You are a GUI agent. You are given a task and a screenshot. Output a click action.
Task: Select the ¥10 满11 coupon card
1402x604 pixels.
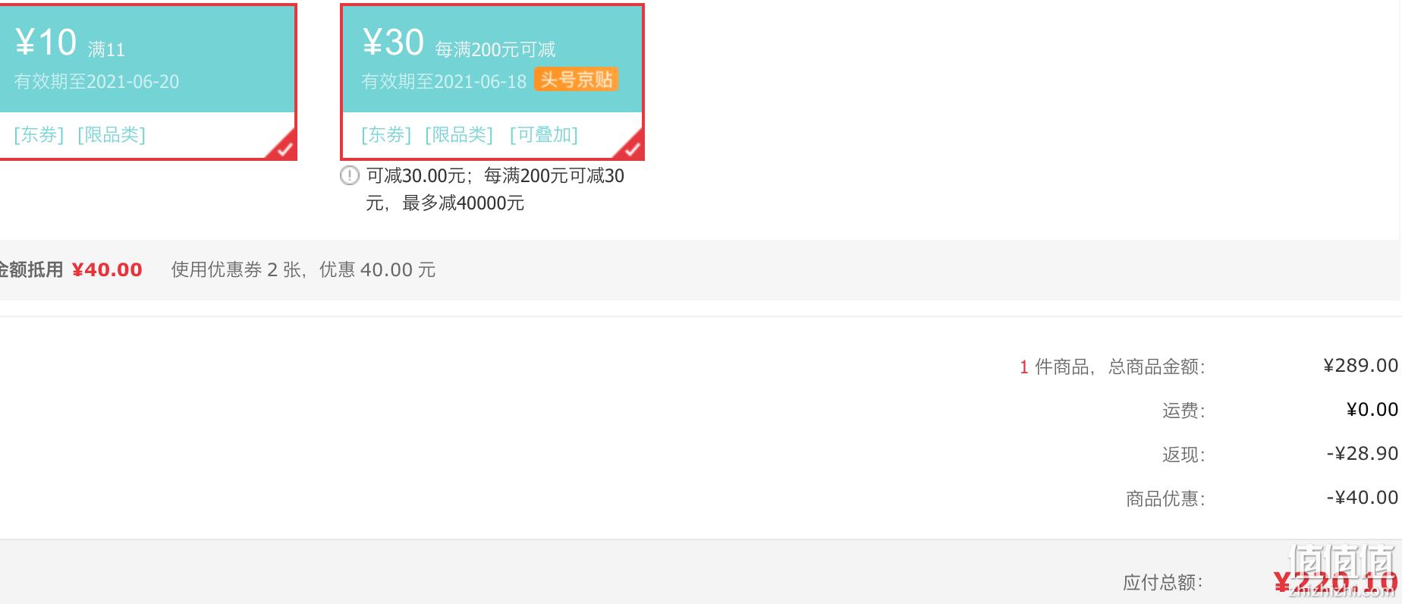point(147,82)
